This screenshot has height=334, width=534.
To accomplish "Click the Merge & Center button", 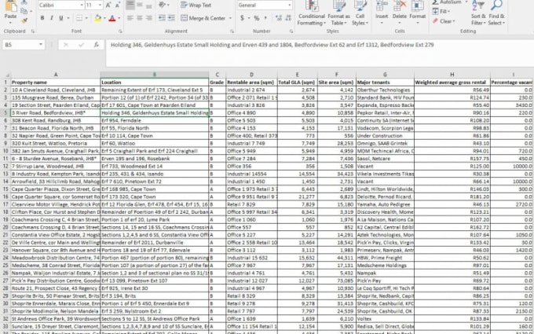I will click(x=203, y=18).
